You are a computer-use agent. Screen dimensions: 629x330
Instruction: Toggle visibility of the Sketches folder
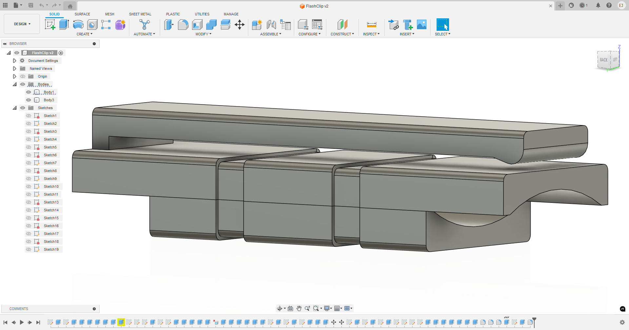23,108
